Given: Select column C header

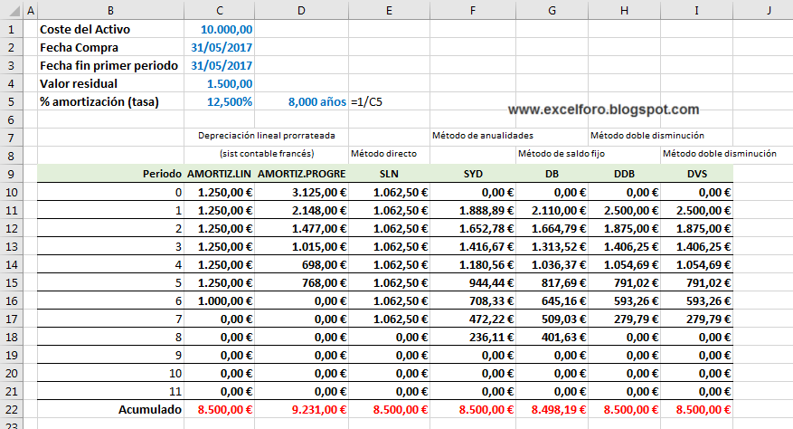Looking at the screenshot, I should (x=220, y=10).
